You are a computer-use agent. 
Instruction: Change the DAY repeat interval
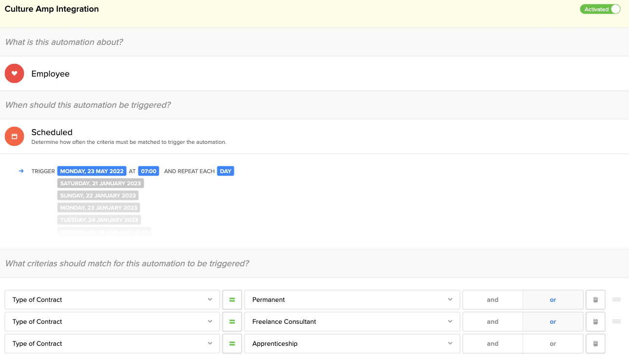click(226, 171)
